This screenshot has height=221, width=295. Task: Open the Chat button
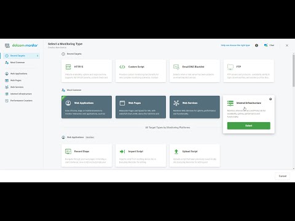(269, 45)
